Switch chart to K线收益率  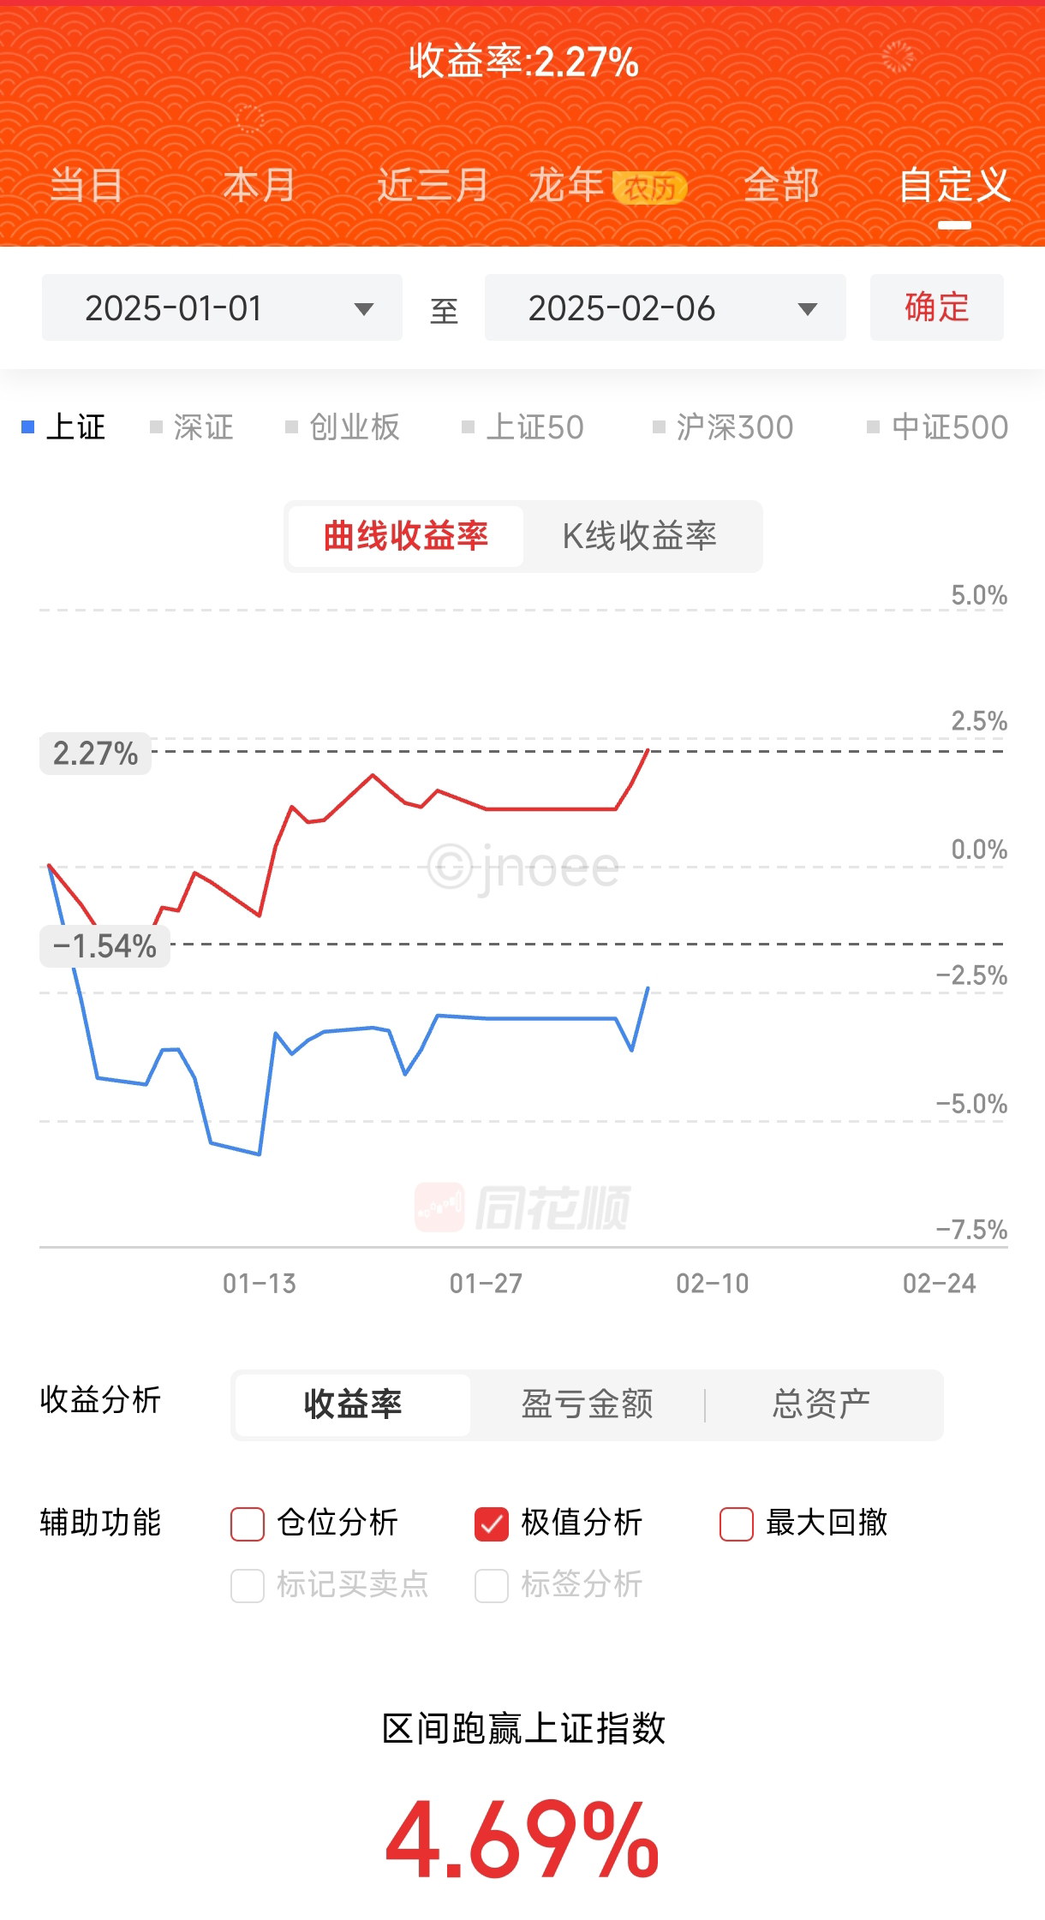[640, 536]
